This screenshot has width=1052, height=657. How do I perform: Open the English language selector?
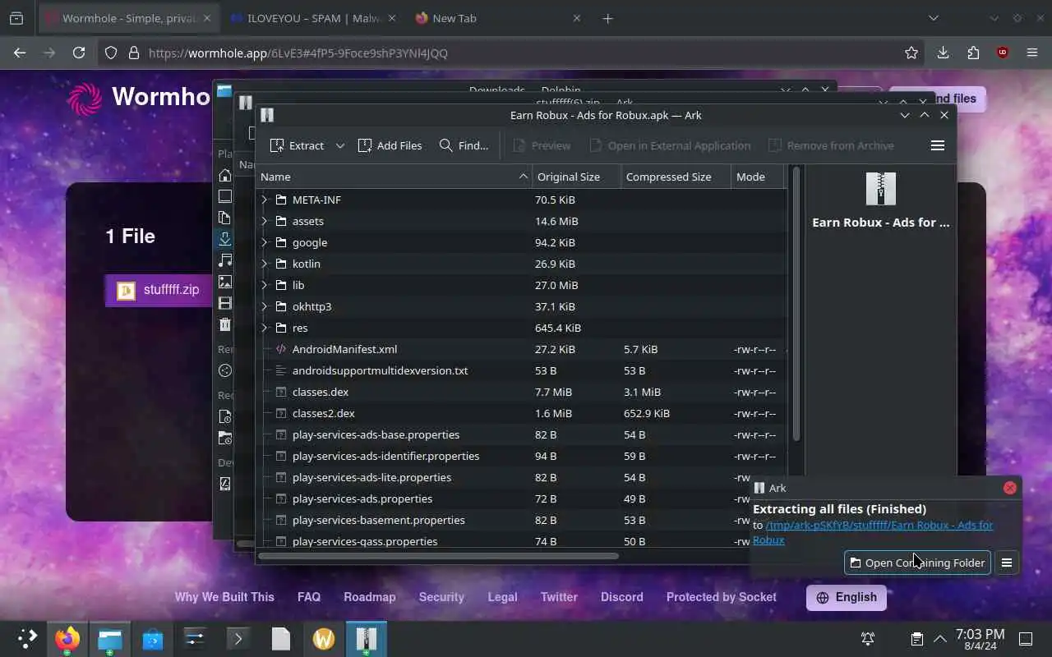[x=847, y=597]
